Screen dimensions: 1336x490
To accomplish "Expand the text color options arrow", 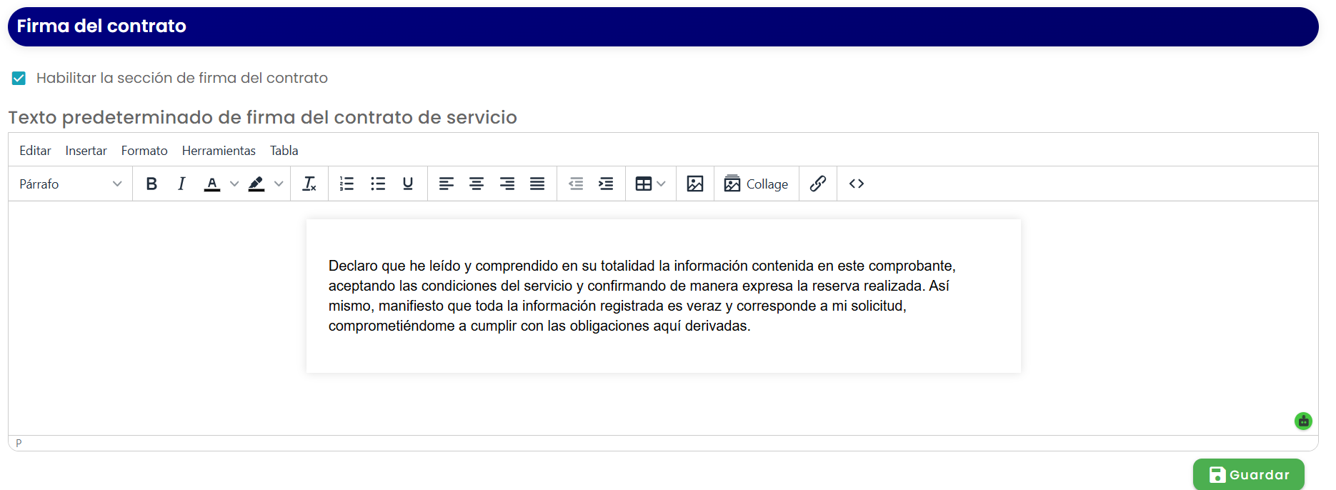I will (x=234, y=184).
